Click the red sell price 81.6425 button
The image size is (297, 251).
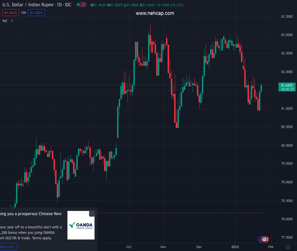pos(10,13)
